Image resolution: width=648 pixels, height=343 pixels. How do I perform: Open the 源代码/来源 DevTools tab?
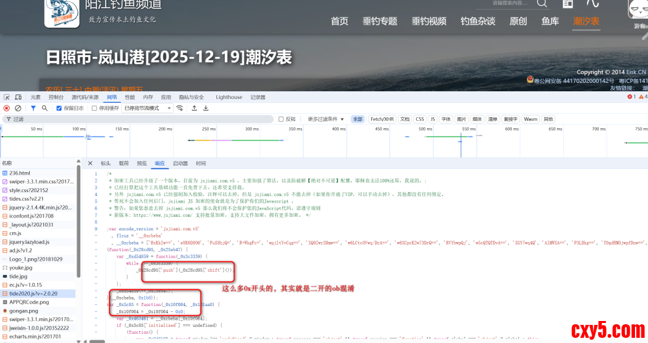coord(85,98)
